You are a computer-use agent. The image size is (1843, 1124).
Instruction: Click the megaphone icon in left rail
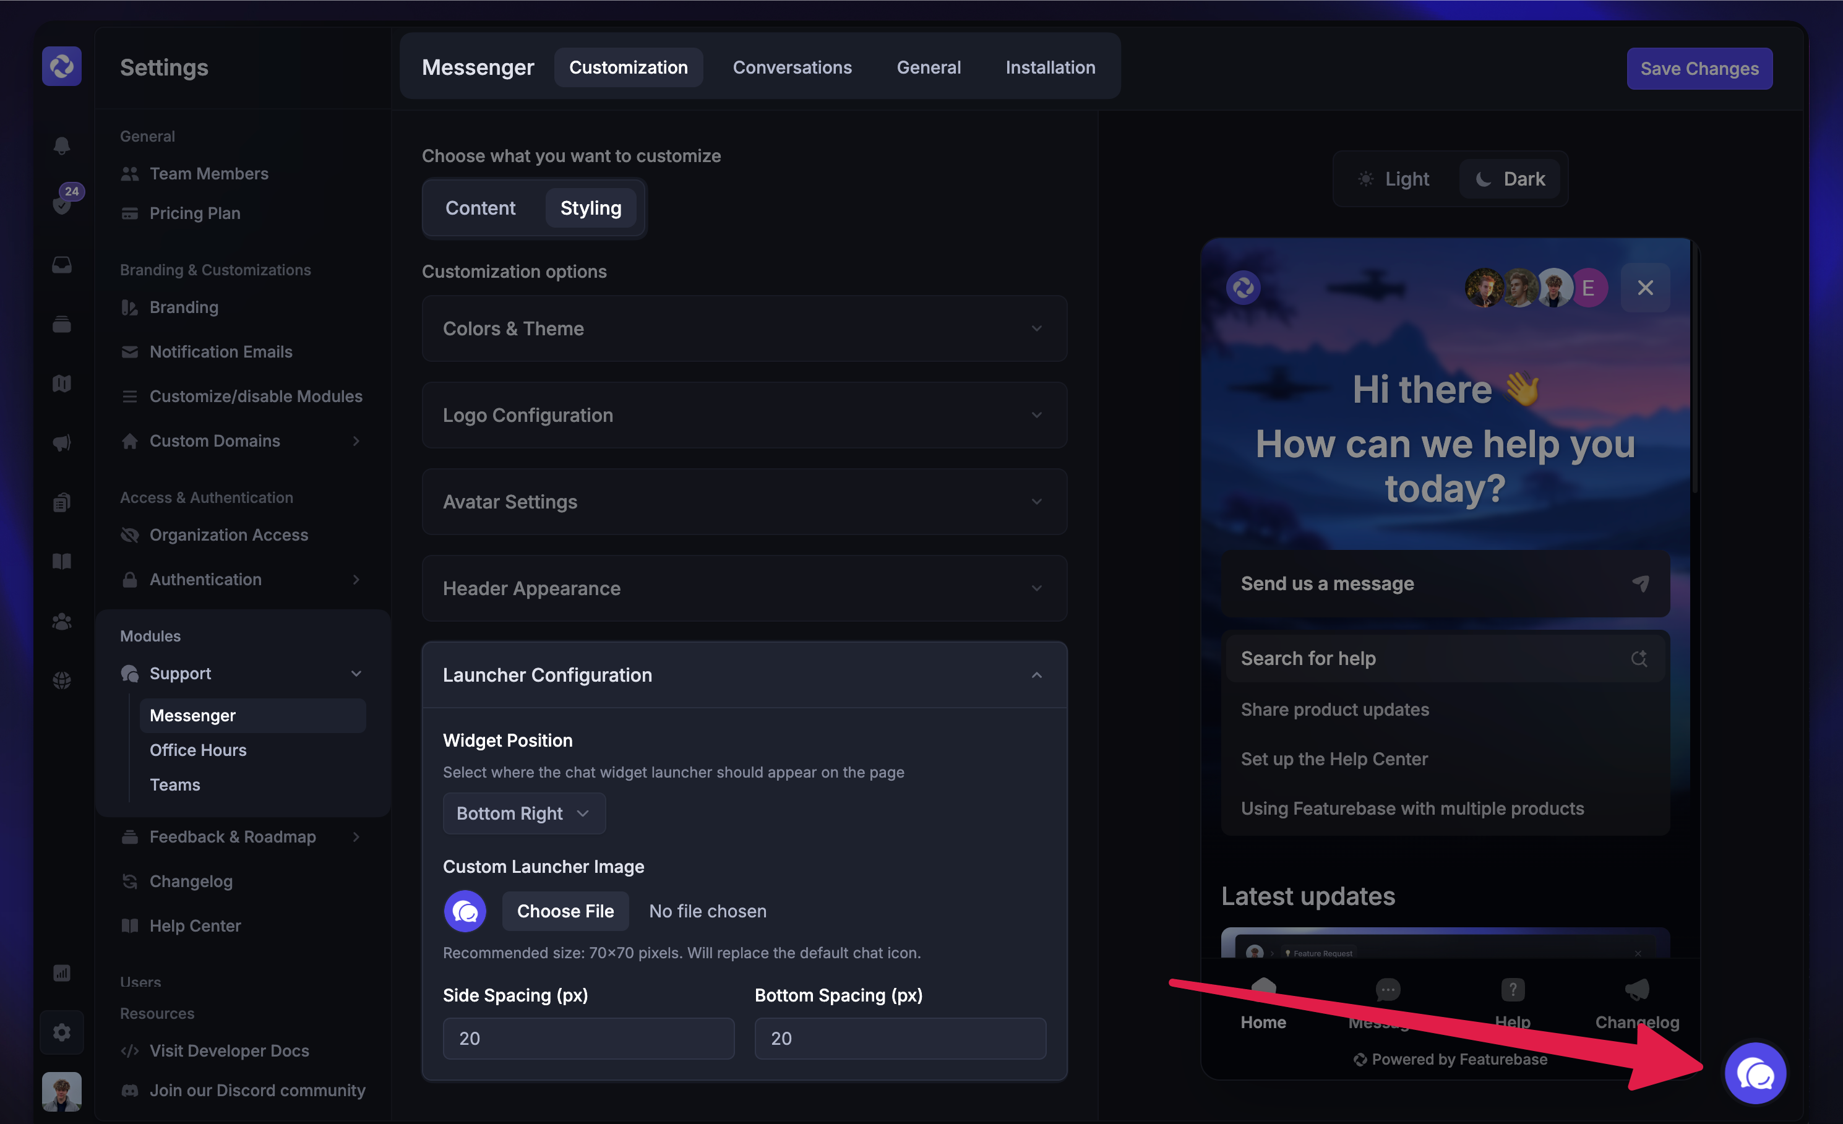click(62, 443)
